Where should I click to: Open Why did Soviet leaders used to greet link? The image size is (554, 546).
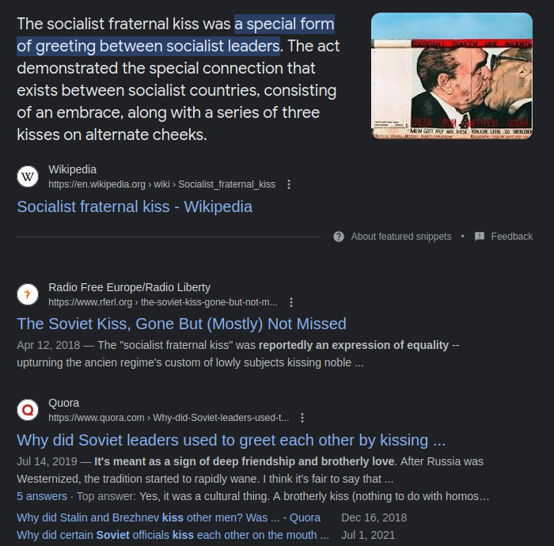click(x=231, y=440)
